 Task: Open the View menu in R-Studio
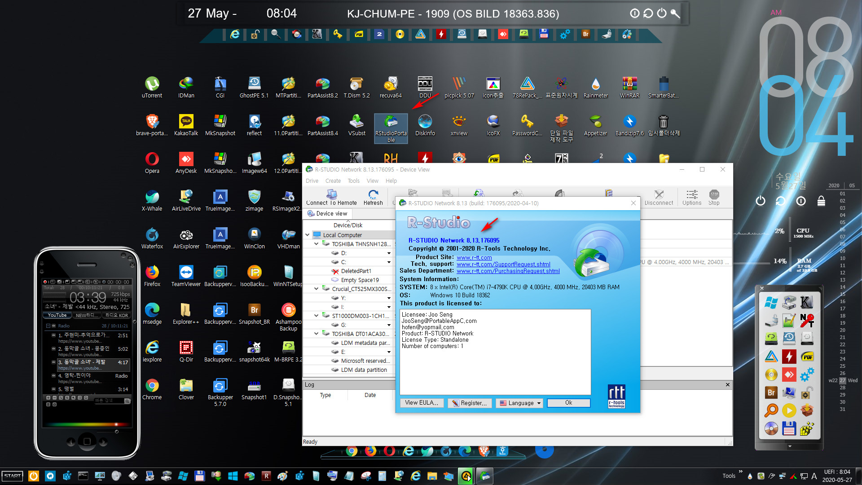[372, 181]
